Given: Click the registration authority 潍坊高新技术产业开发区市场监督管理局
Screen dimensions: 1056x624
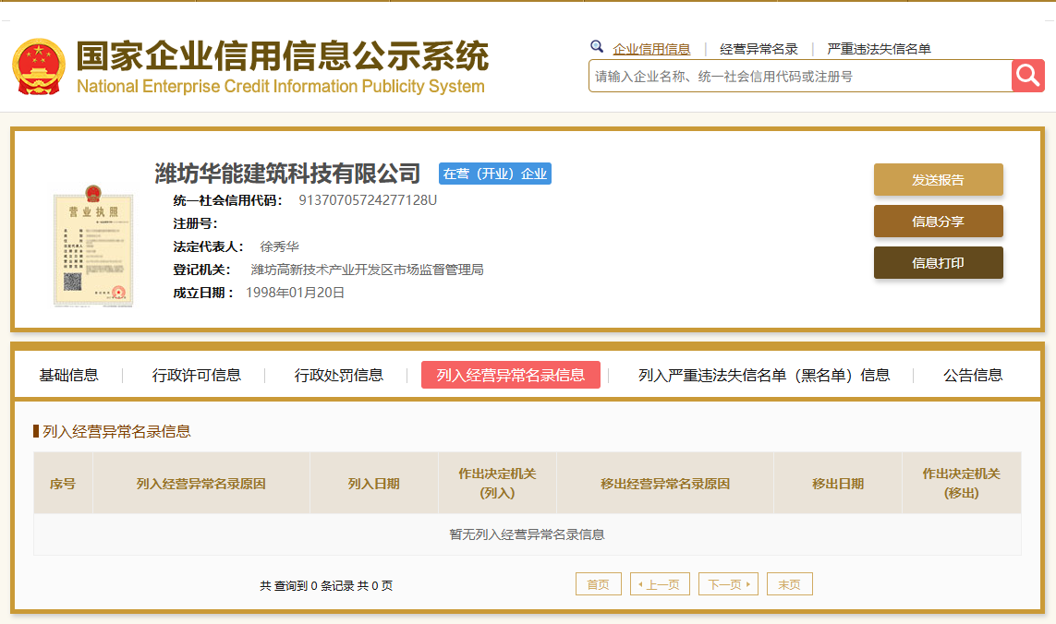Looking at the screenshot, I should tap(367, 270).
